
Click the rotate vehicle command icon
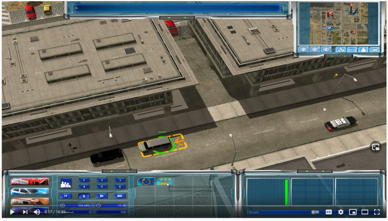145,182
